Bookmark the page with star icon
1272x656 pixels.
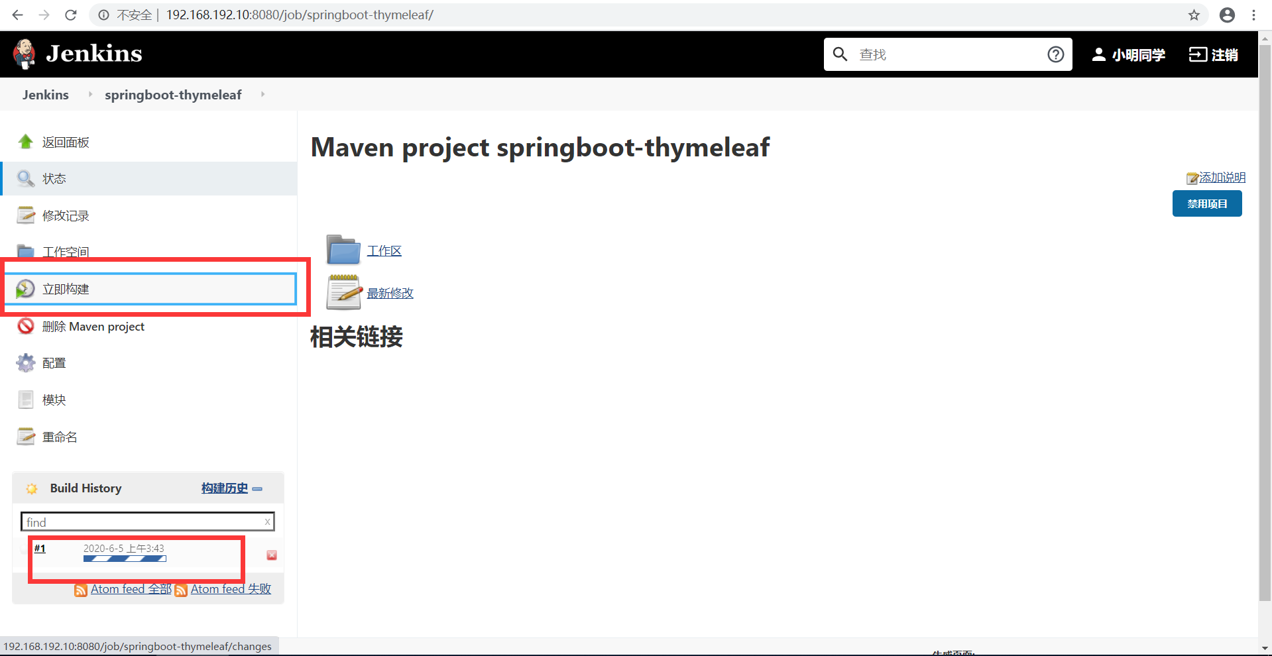[1194, 15]
